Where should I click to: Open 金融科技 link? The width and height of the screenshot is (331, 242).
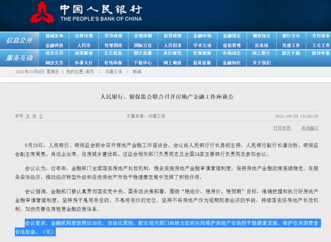[54, 45]
